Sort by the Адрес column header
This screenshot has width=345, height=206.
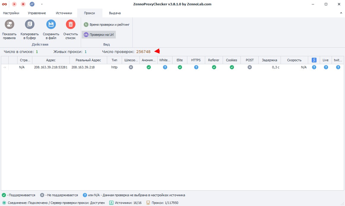coord(51,60)
